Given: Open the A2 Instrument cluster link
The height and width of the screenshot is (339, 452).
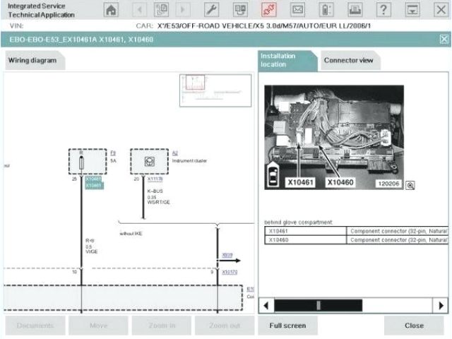Looking at the screenshot, I should tap(175, 153).
